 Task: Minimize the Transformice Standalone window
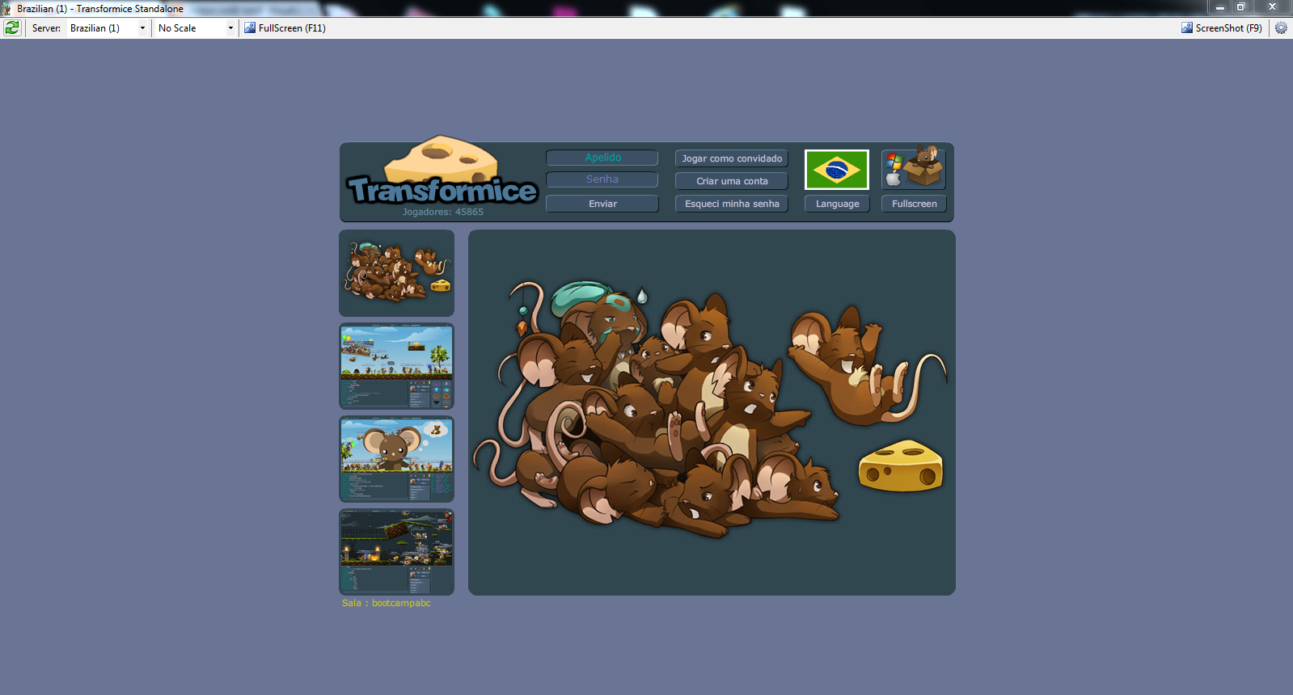point(1220,7)
